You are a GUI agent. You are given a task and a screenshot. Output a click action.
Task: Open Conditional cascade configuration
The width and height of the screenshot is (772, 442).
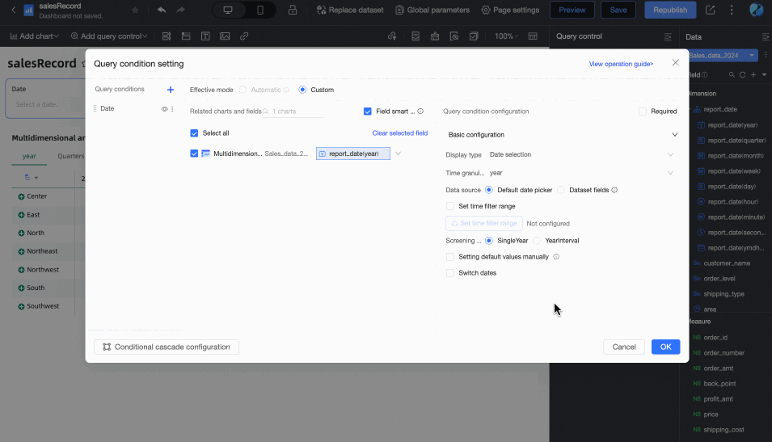point(167,347)
